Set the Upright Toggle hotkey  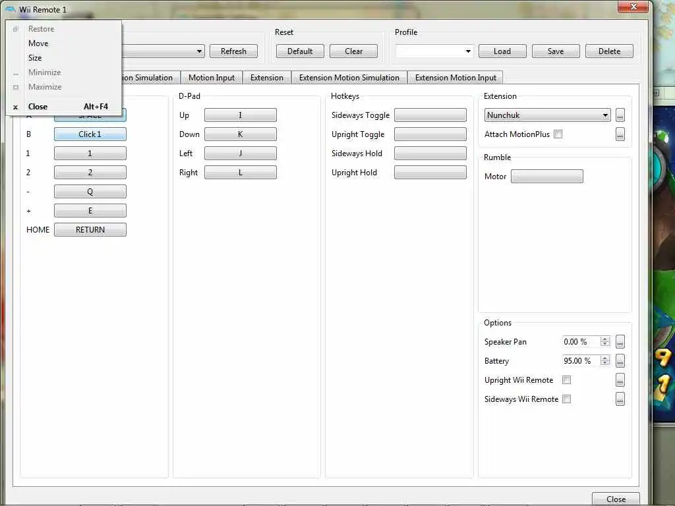(430, 134)
